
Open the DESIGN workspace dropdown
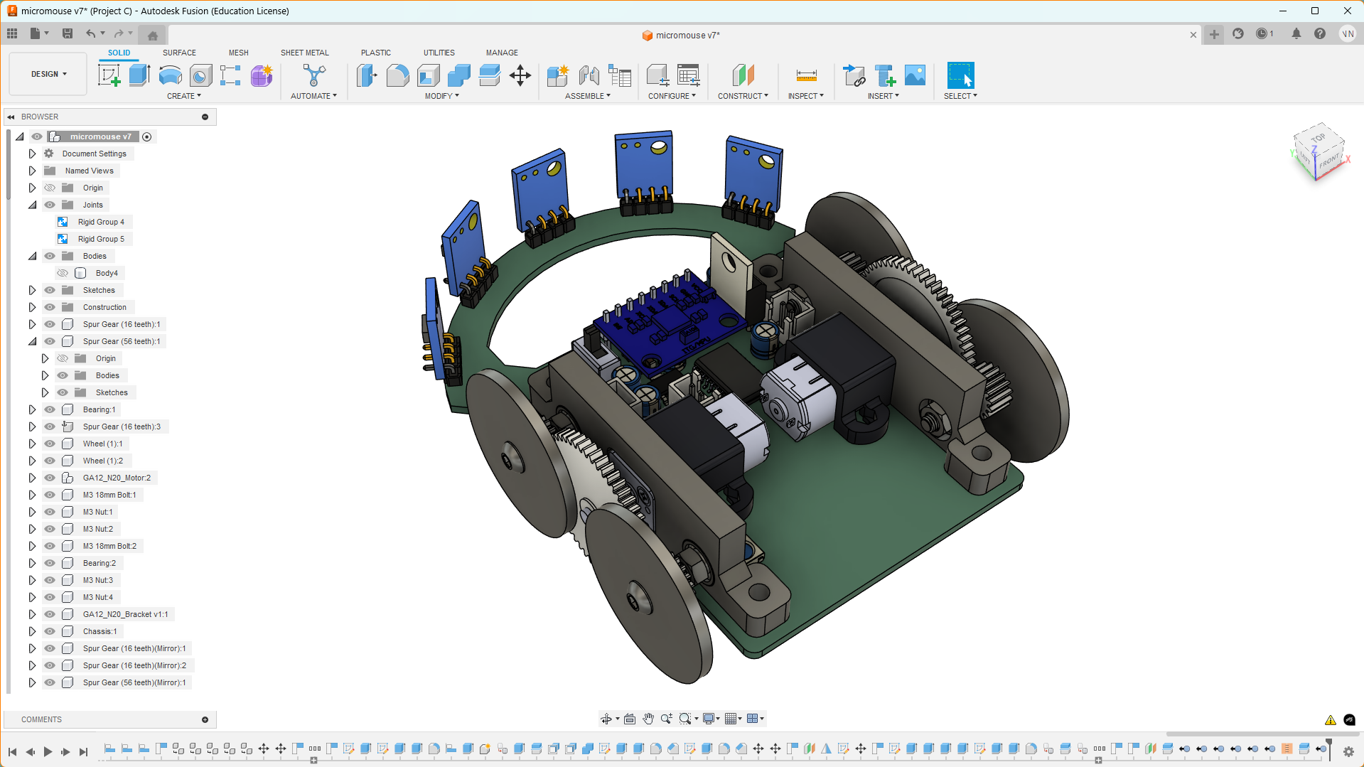click(48, 74)
